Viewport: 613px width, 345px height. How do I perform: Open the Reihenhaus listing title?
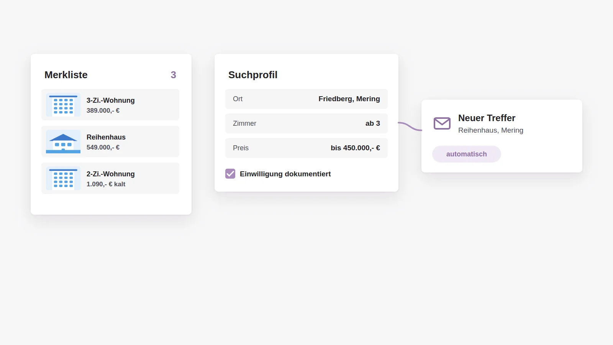coord(106,137)
